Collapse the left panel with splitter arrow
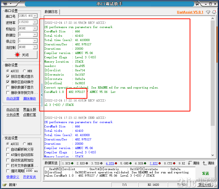 pyautogui.click(x=42, y=95)
